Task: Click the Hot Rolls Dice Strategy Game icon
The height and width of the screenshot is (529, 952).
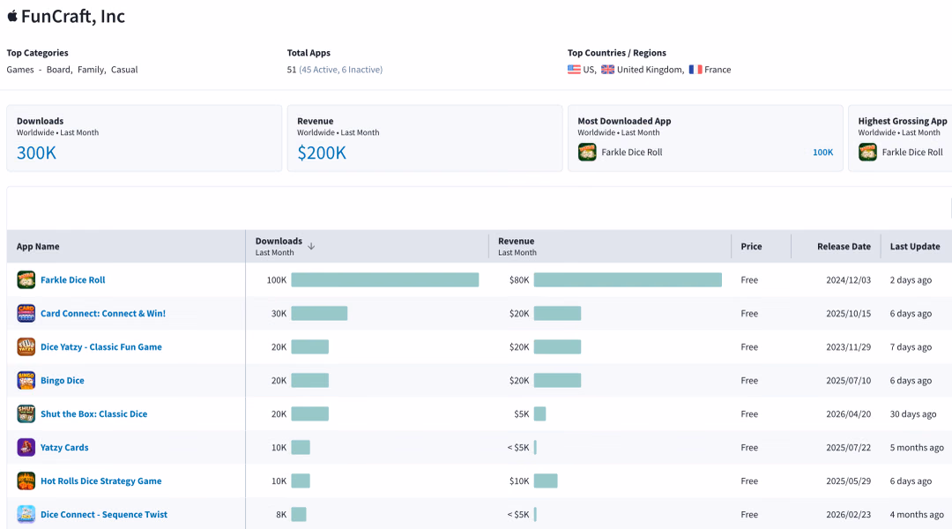Action: tap(26, 481)
